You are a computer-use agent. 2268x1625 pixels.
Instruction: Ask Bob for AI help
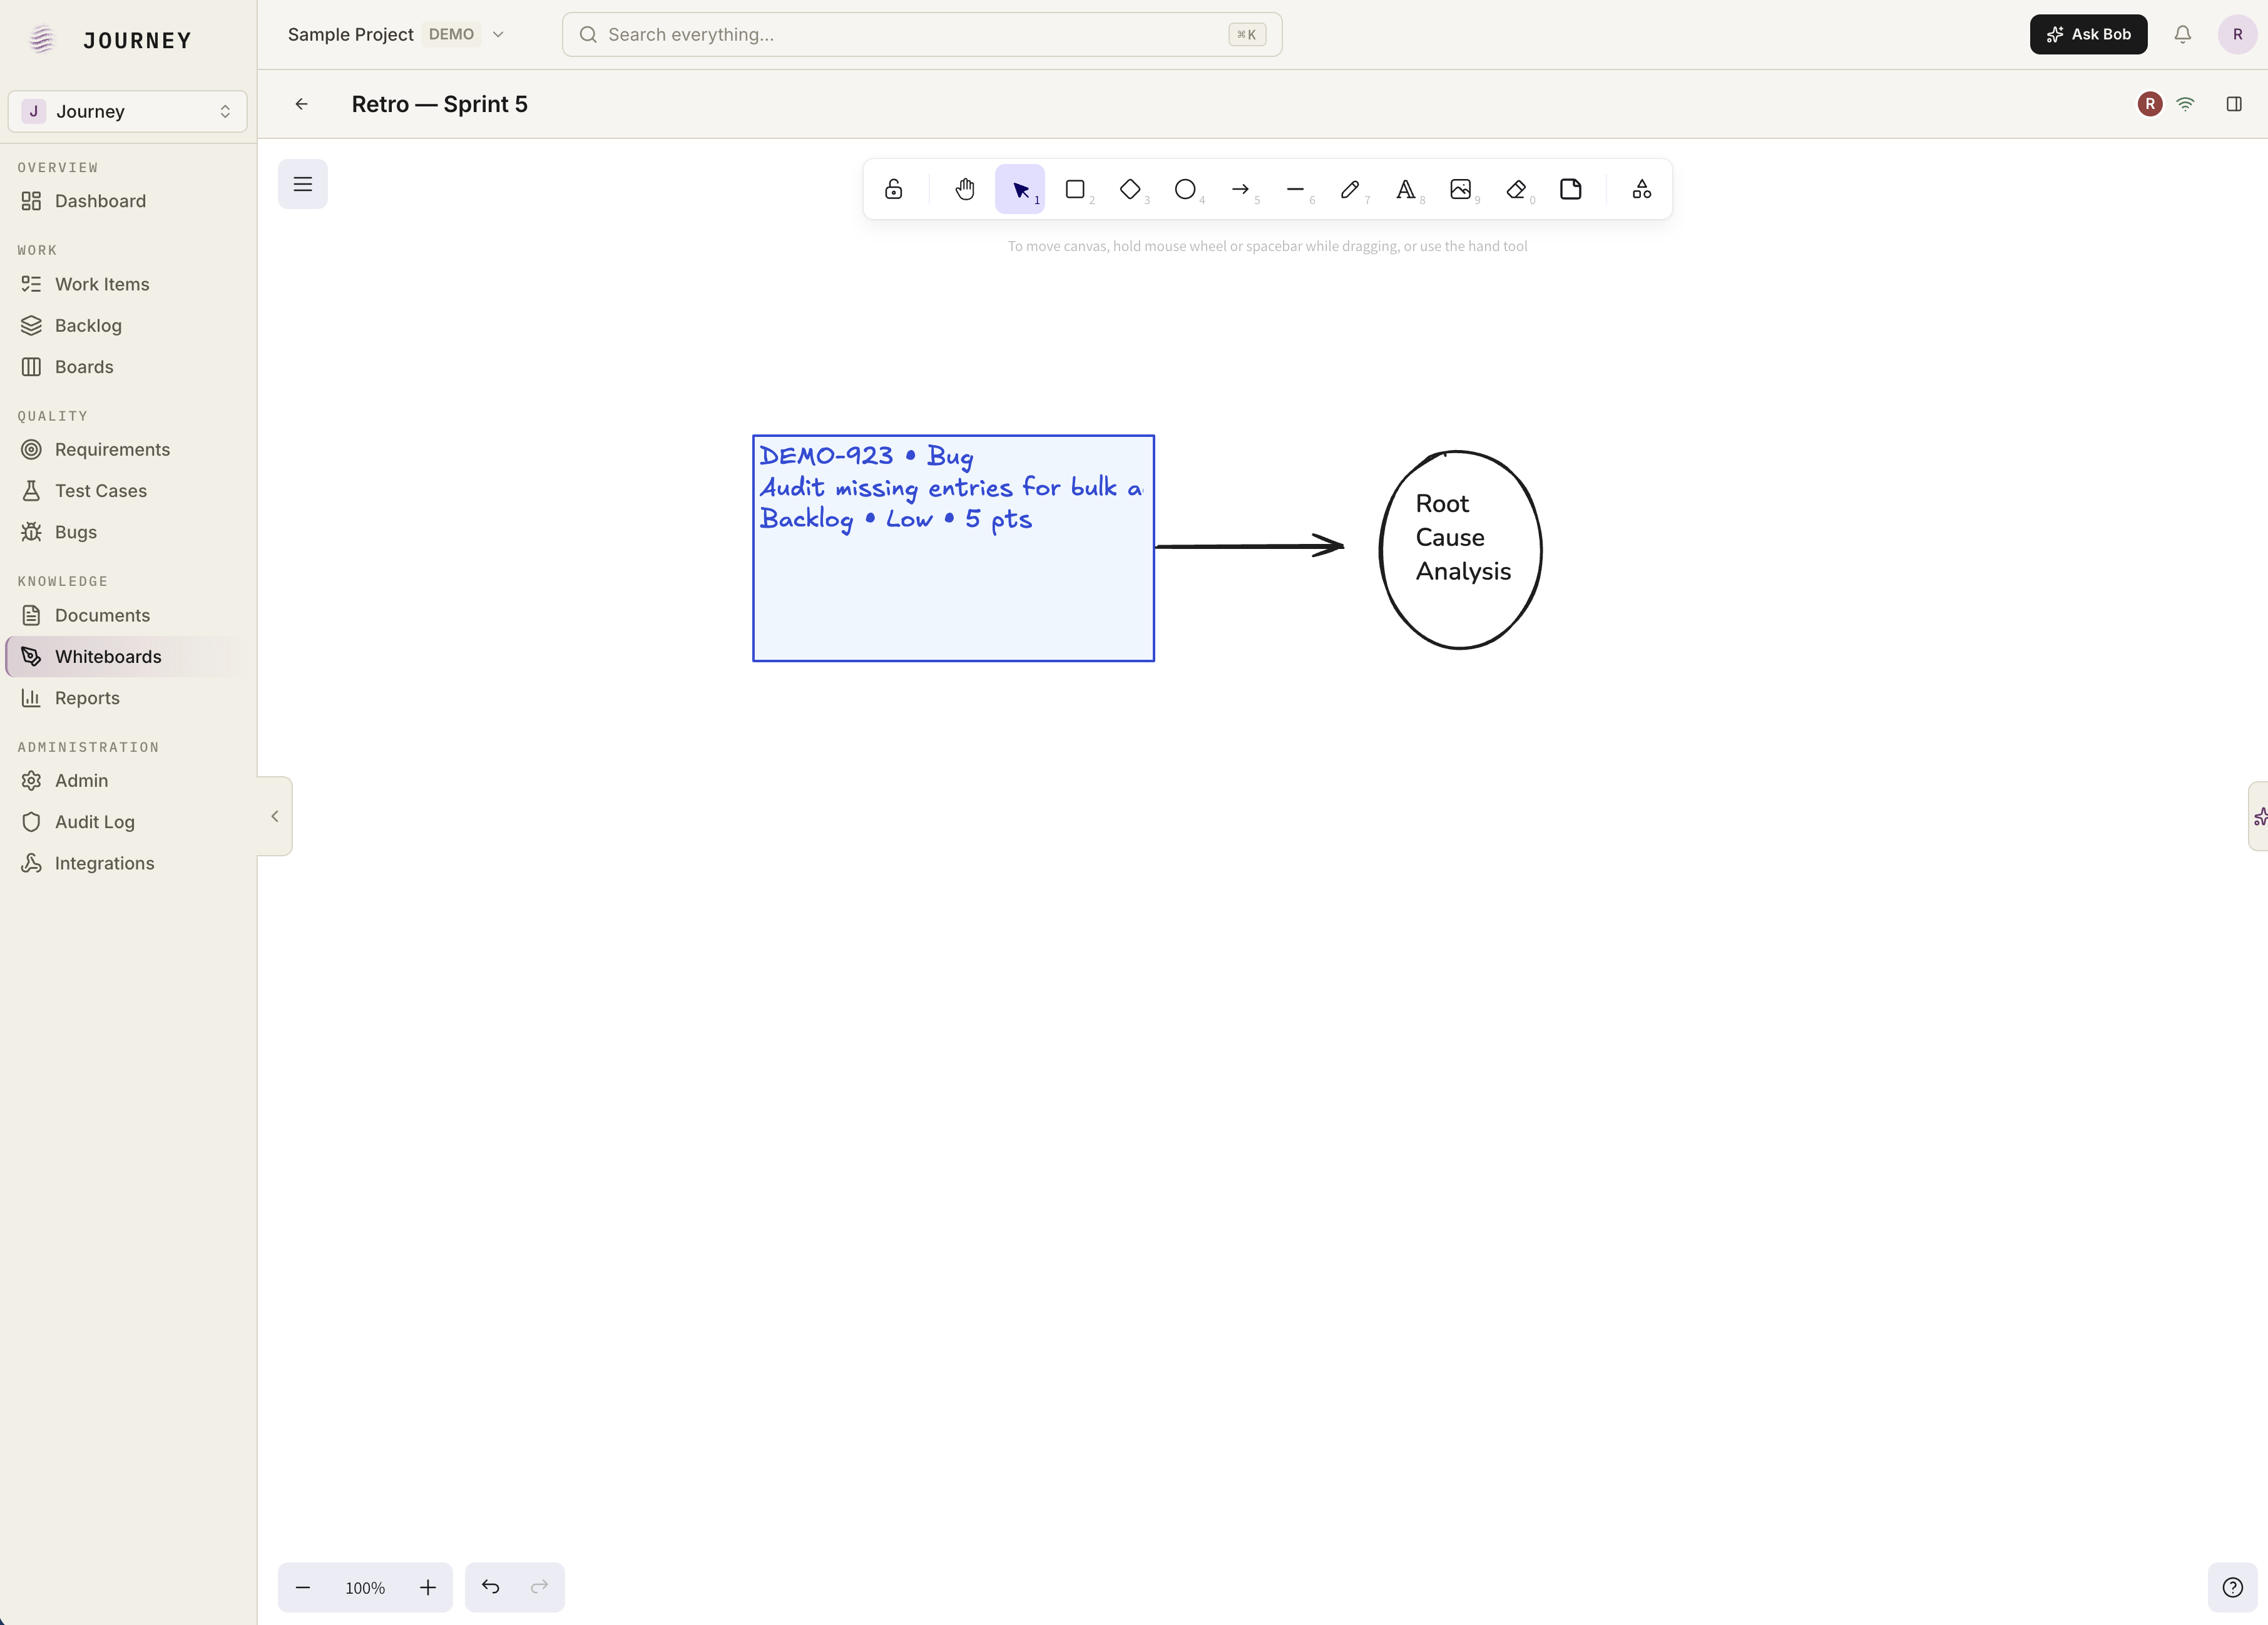(x=2088, y=34)
